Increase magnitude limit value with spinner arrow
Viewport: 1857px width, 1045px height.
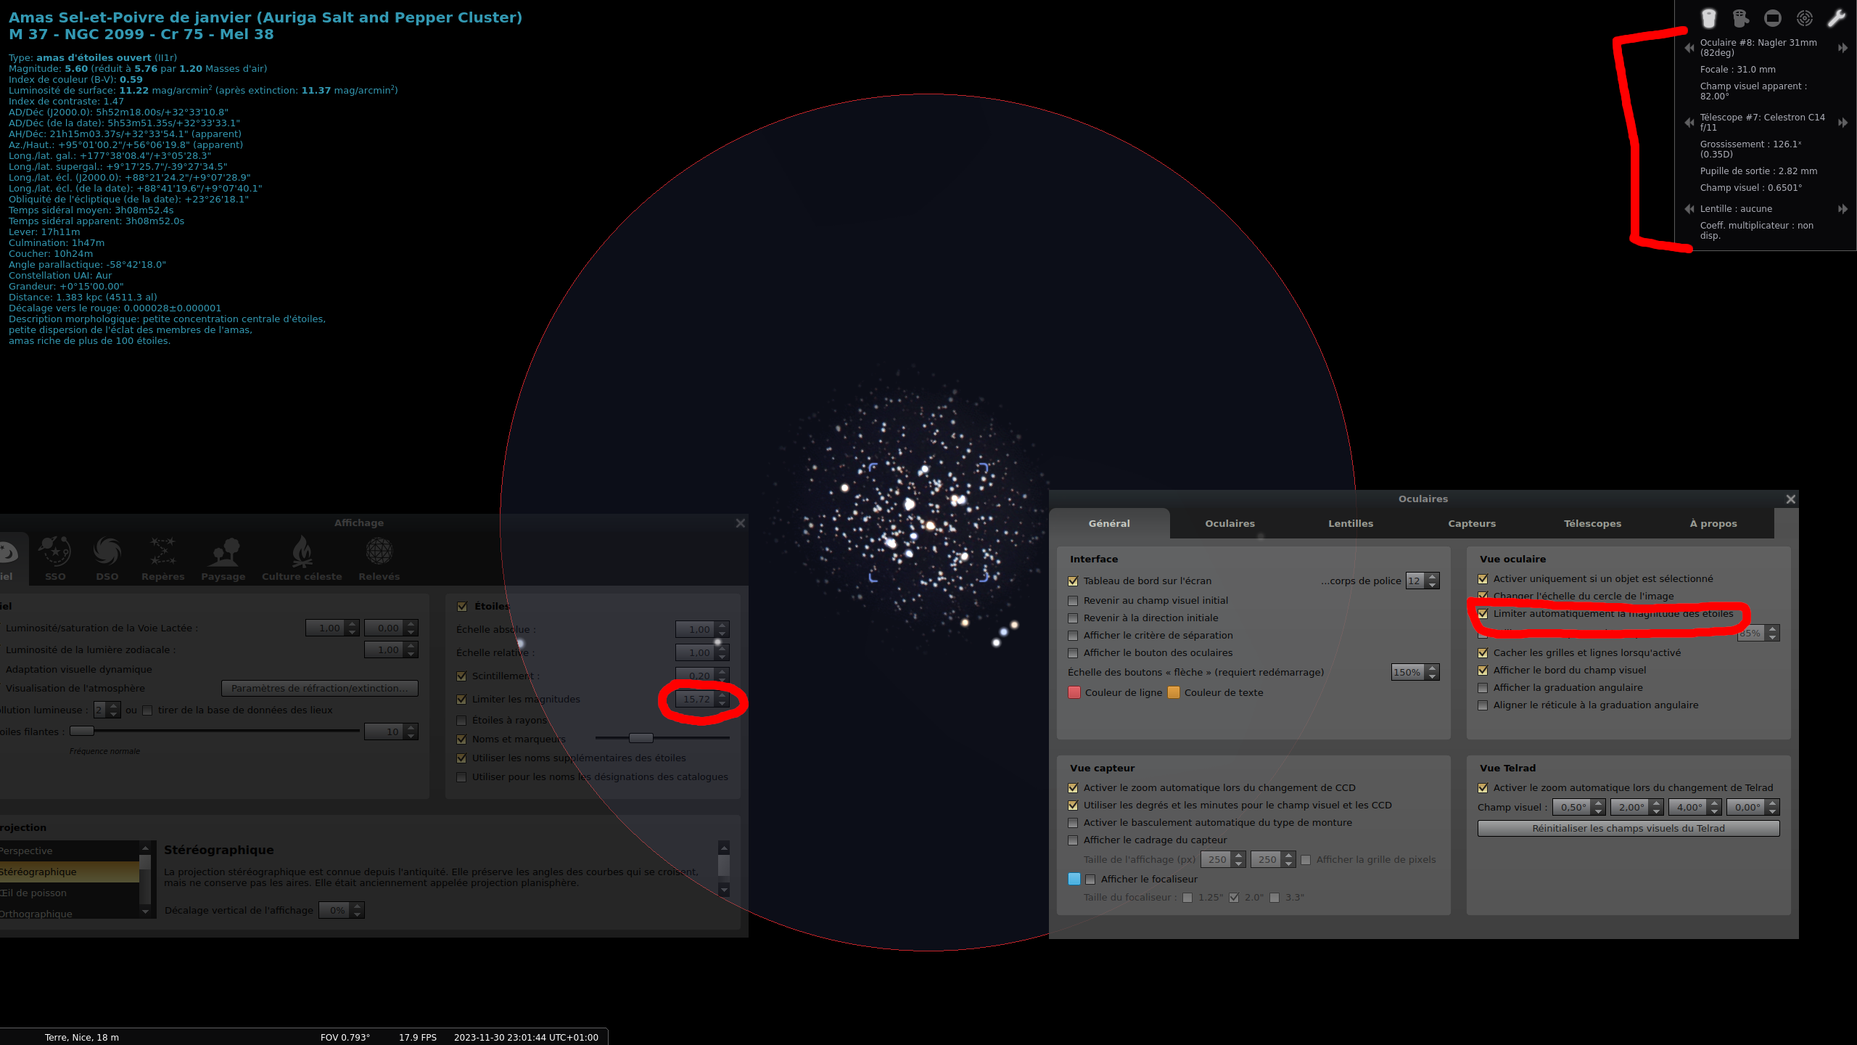click(722, 694)
